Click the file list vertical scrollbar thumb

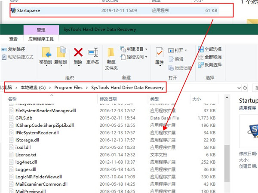227,163
